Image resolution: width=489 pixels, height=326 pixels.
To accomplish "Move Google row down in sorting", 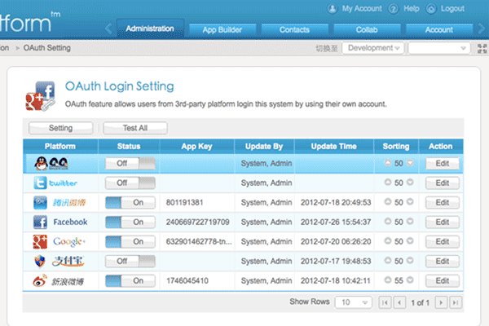I will [410, 241].
